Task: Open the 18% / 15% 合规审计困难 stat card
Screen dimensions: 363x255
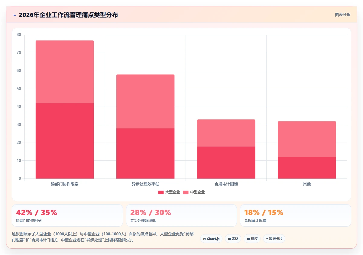Action: pos(296,215)
